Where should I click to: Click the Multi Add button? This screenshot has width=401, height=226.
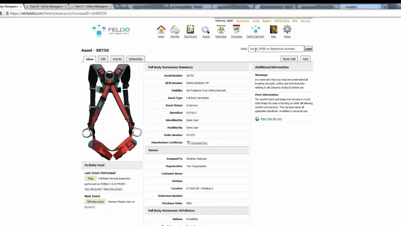289,59
